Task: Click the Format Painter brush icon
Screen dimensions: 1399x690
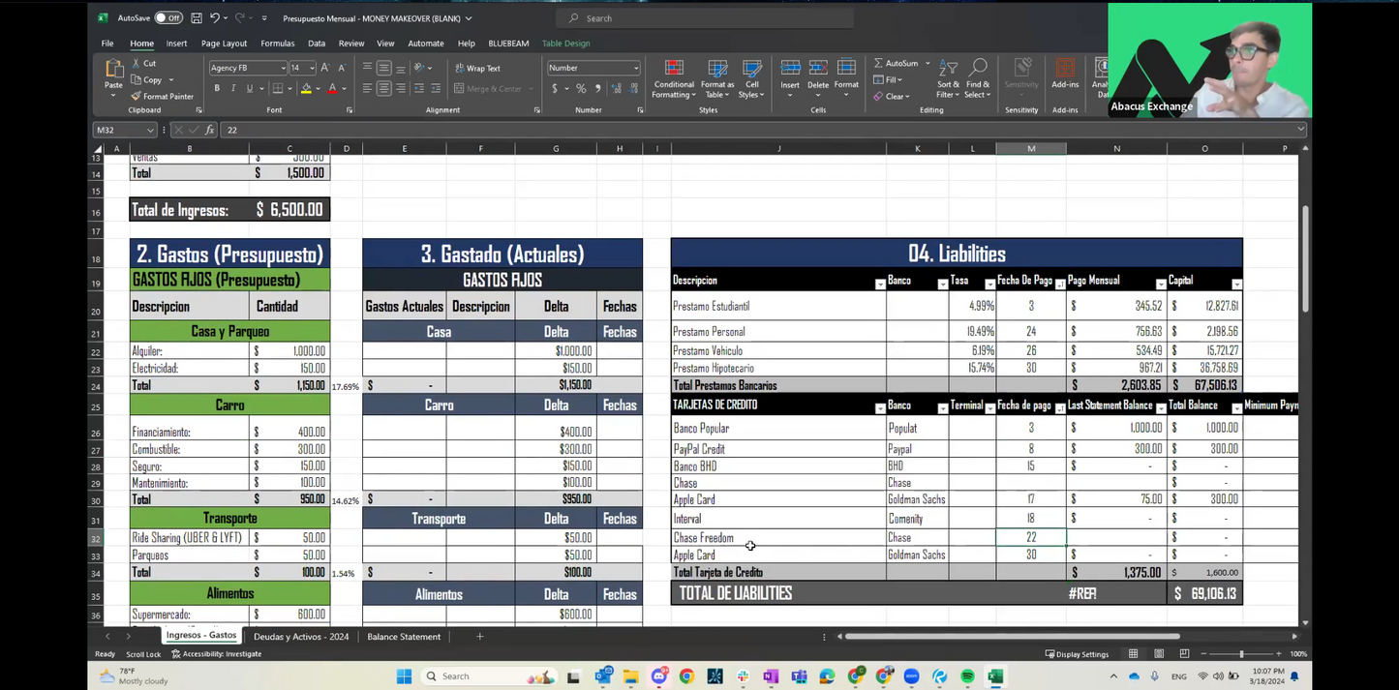Action: click(x=137, y=97)
